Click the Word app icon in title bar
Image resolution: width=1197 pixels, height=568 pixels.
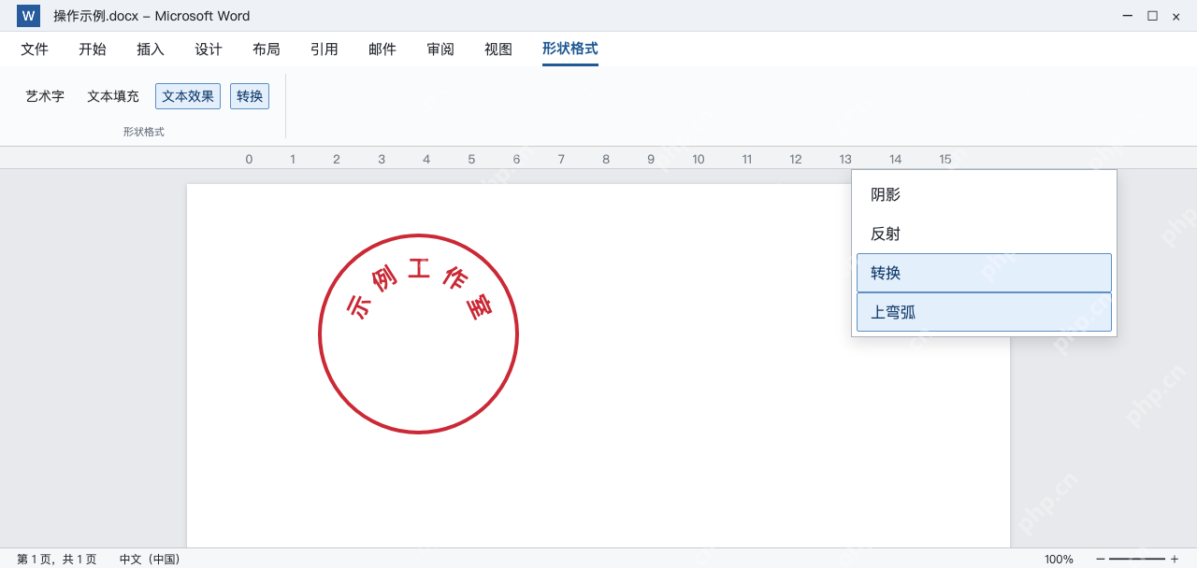coord(28,16)
